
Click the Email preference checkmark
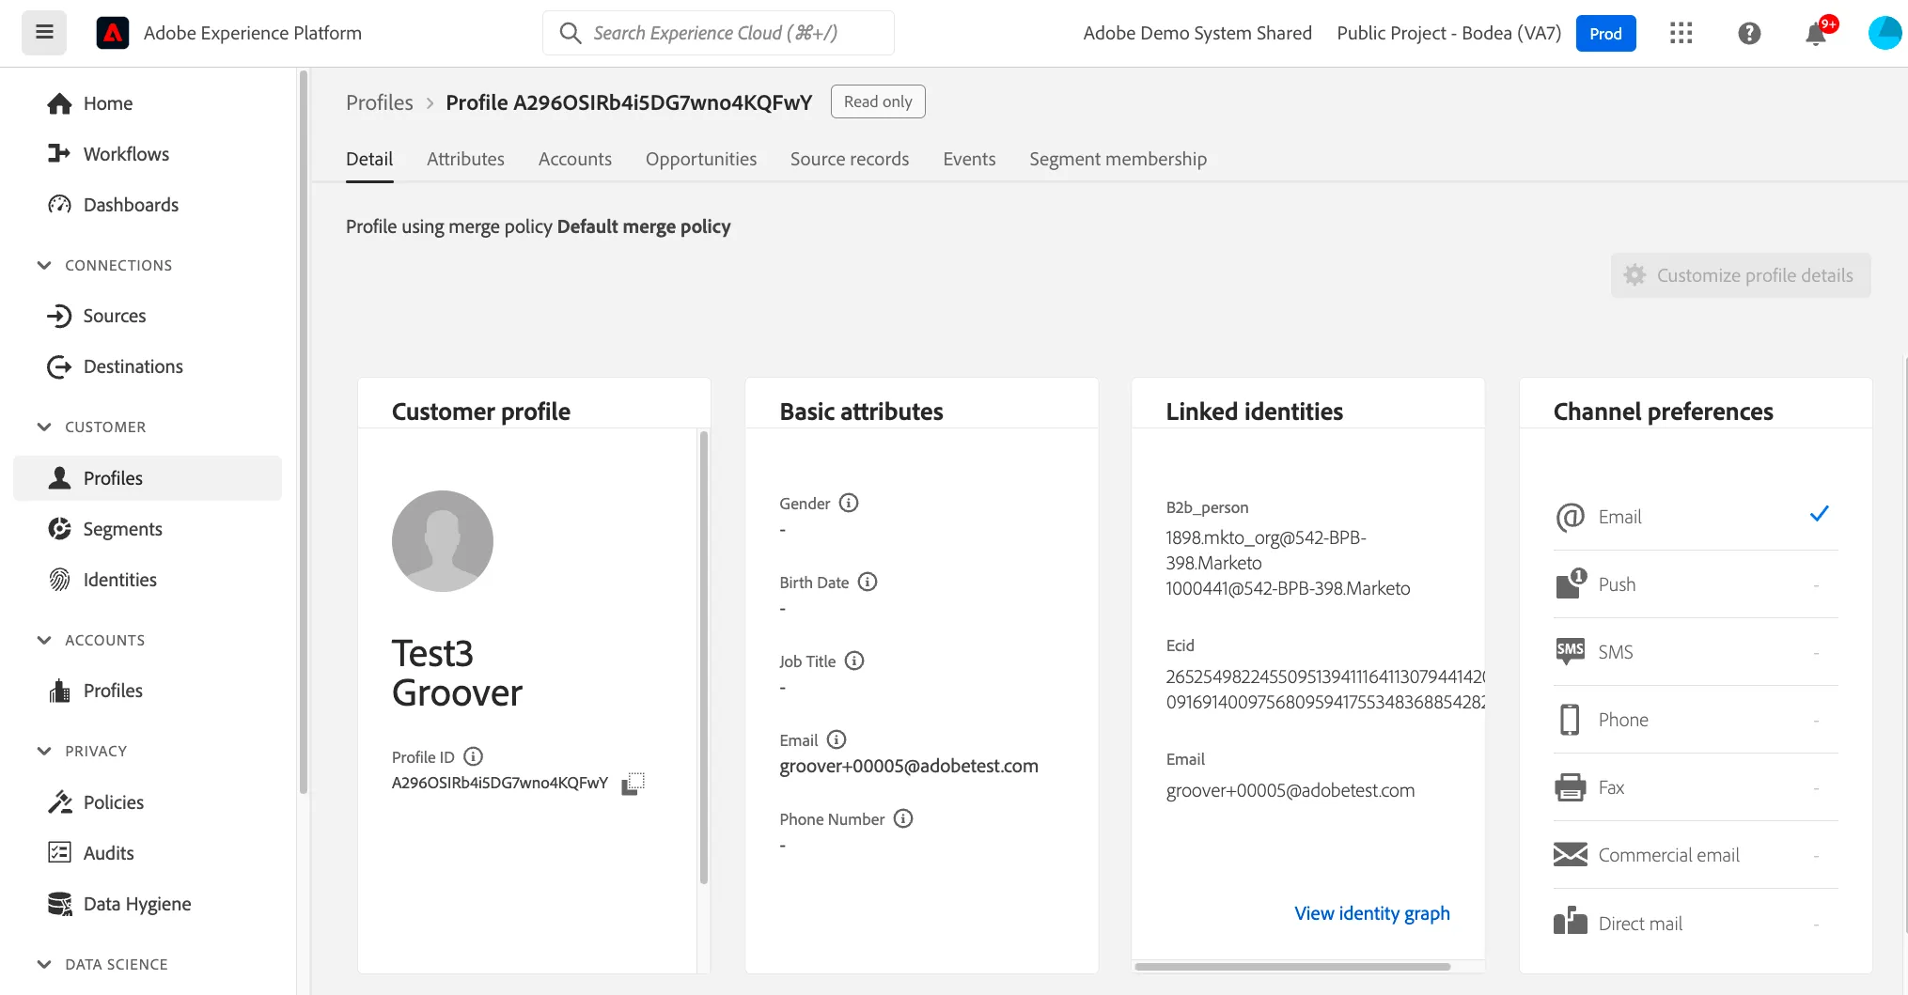coord(1819,514)
